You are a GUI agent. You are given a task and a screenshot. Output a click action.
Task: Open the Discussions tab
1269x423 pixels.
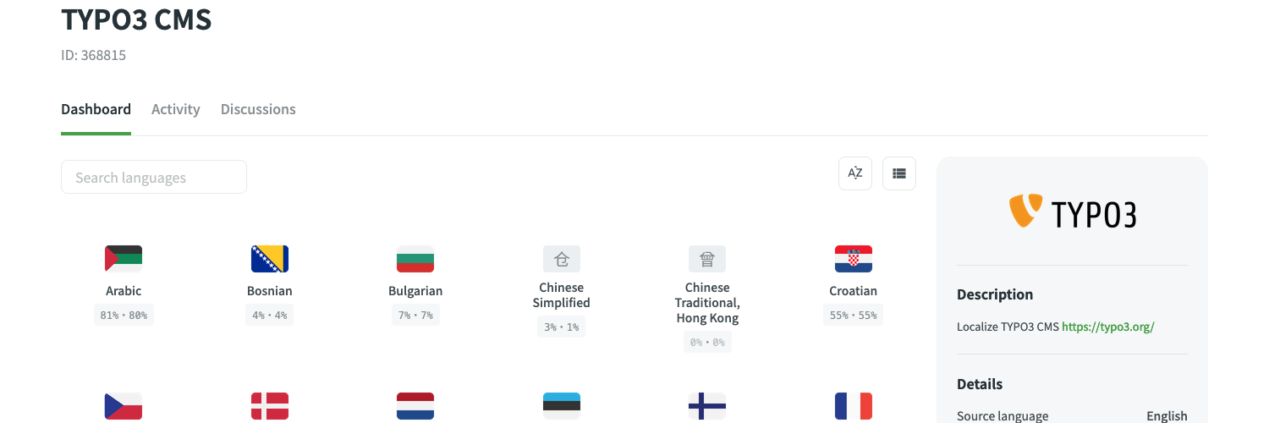pos(258,109)
